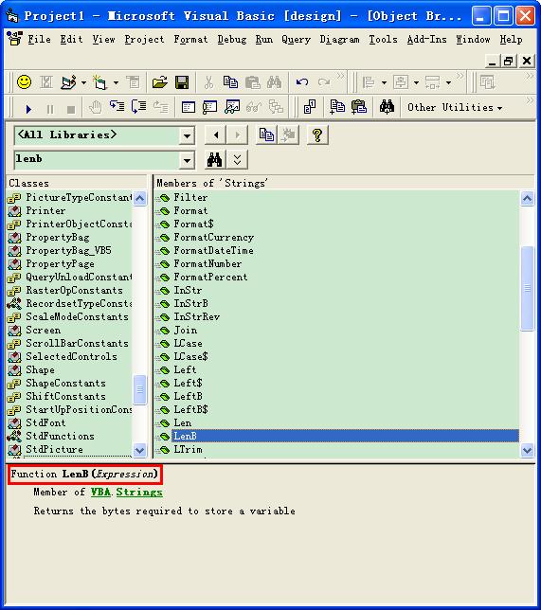541x610 pixels.
Task: Click the Redo arrow icon
Action: click(x=324, y=82)
